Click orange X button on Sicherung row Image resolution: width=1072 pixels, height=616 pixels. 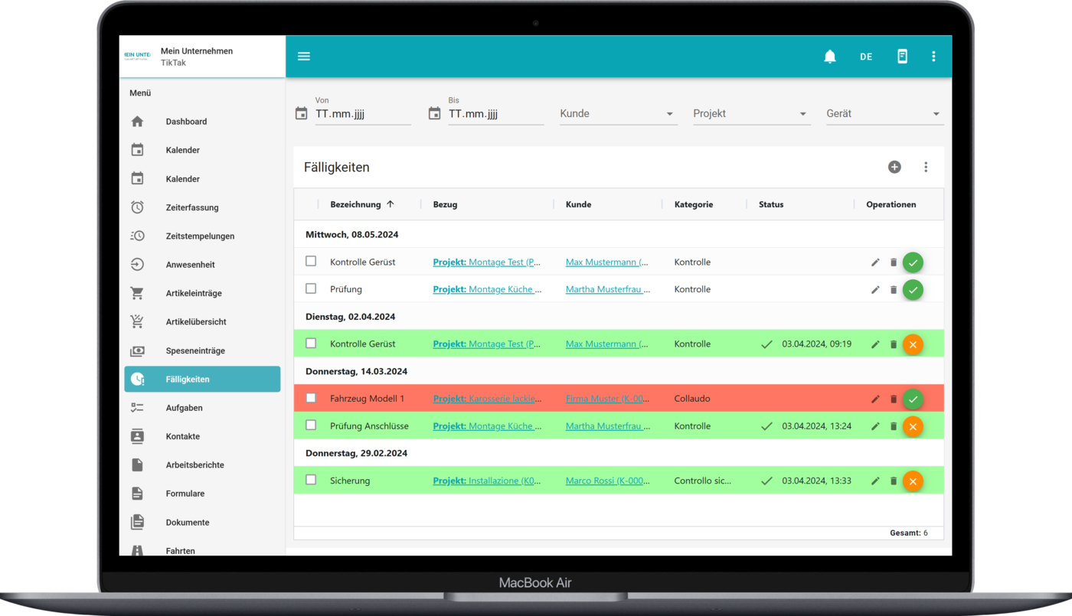[913, 481]
